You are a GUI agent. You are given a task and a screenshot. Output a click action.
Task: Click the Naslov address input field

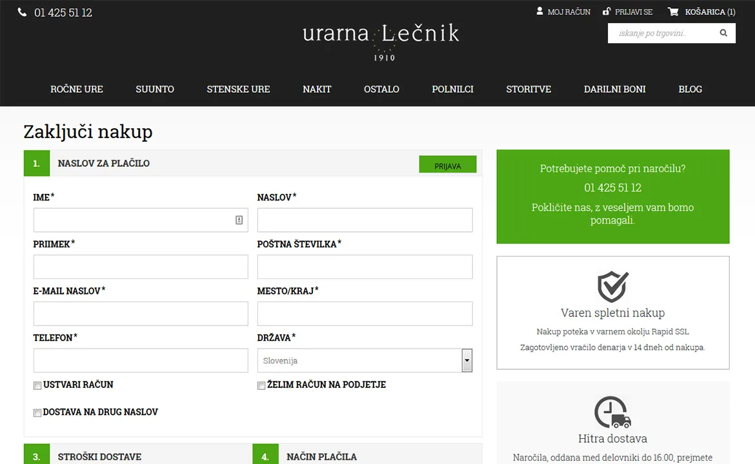[x=365, y=220]
